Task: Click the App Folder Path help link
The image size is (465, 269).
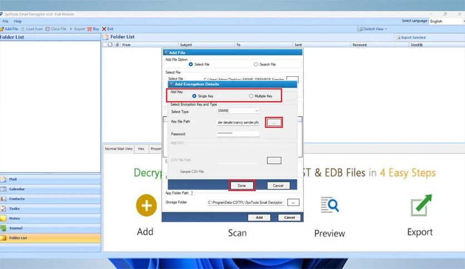Action: (x=192, y=193)
